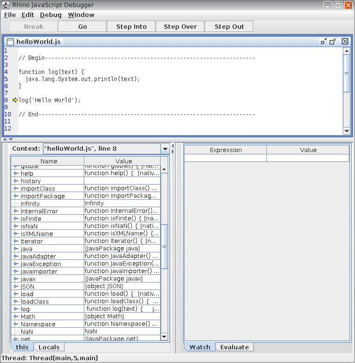Expand the java tree node
This screenshot has width=355, height=363.
16,249
